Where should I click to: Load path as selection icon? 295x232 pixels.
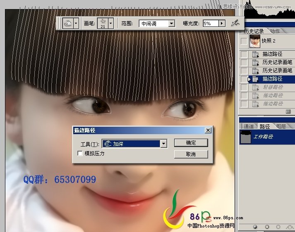[278, 227]
